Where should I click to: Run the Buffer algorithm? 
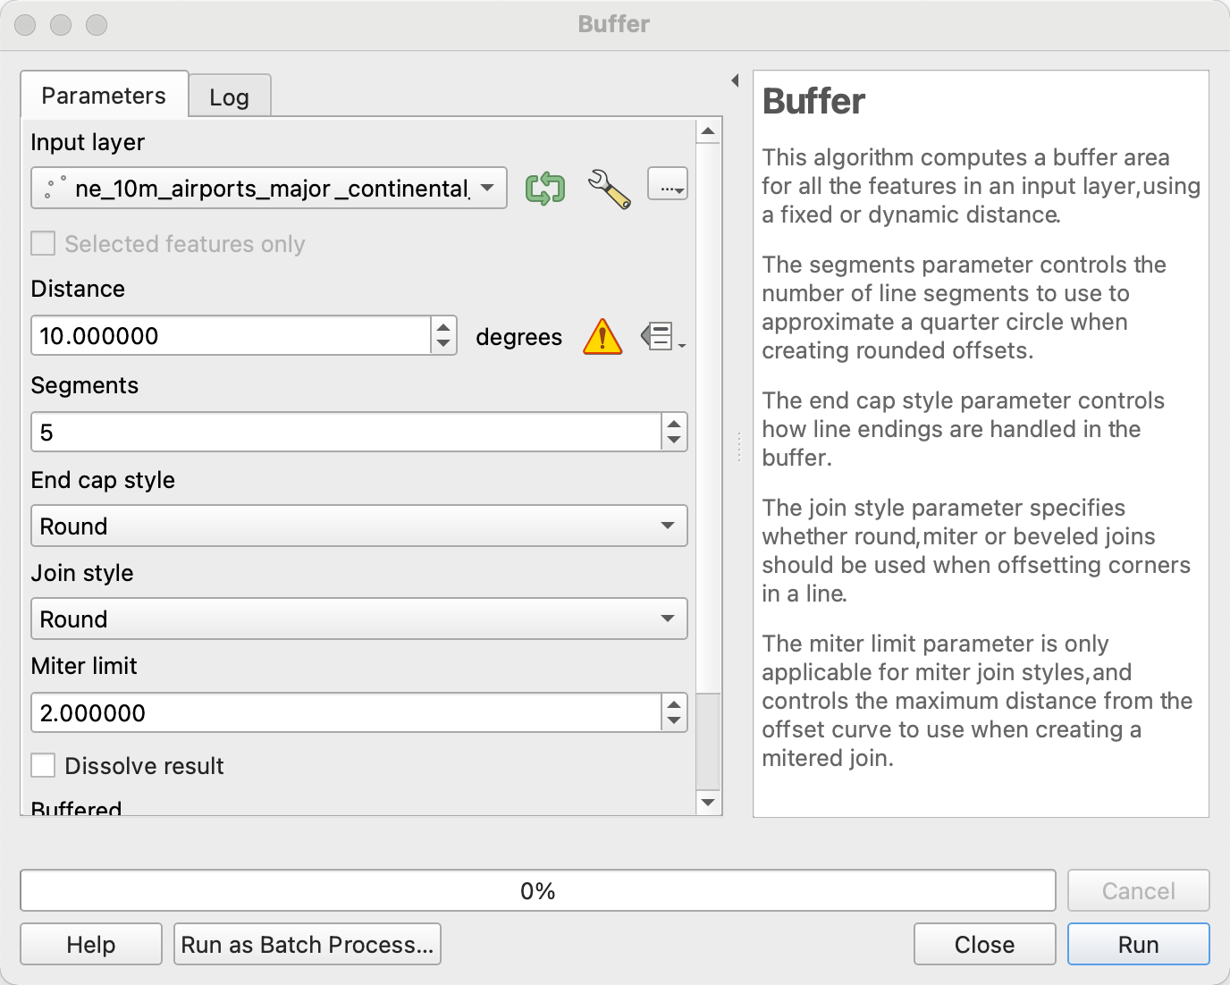click(1137, 944)
